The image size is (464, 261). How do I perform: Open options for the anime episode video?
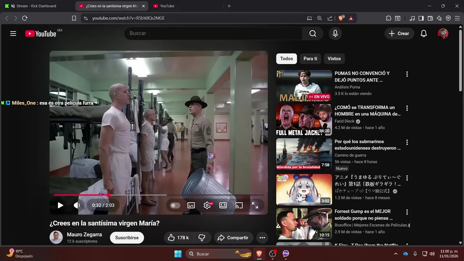[x=407, y=178]
